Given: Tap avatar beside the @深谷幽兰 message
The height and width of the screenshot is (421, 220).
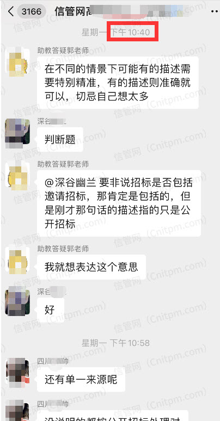Looking at the screenshot, I should pos(17,176).
